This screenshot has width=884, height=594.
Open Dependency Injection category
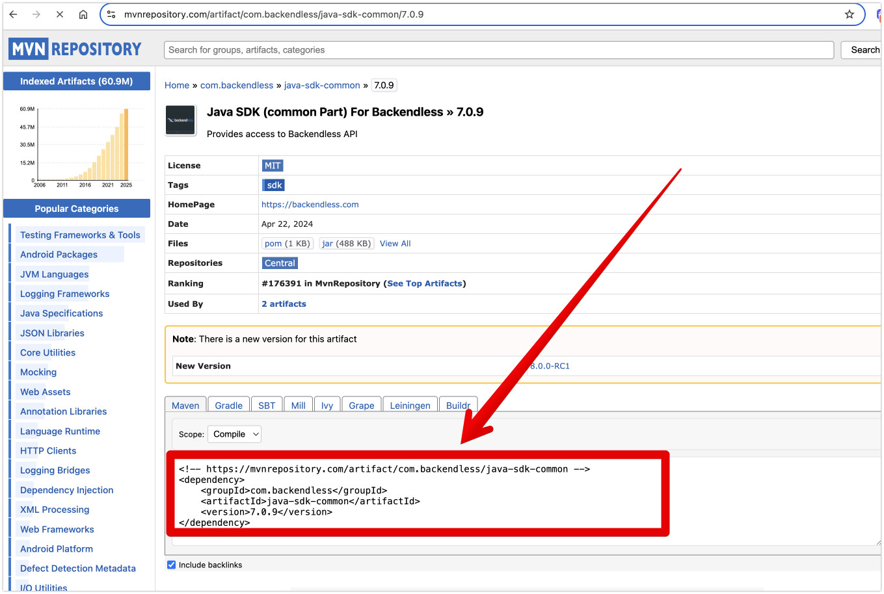pos(66,490)
